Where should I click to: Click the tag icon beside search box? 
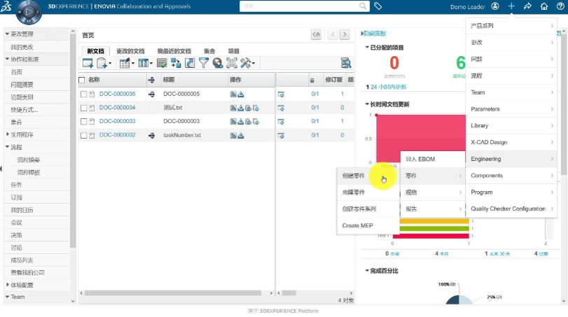(x=378, y=6)
